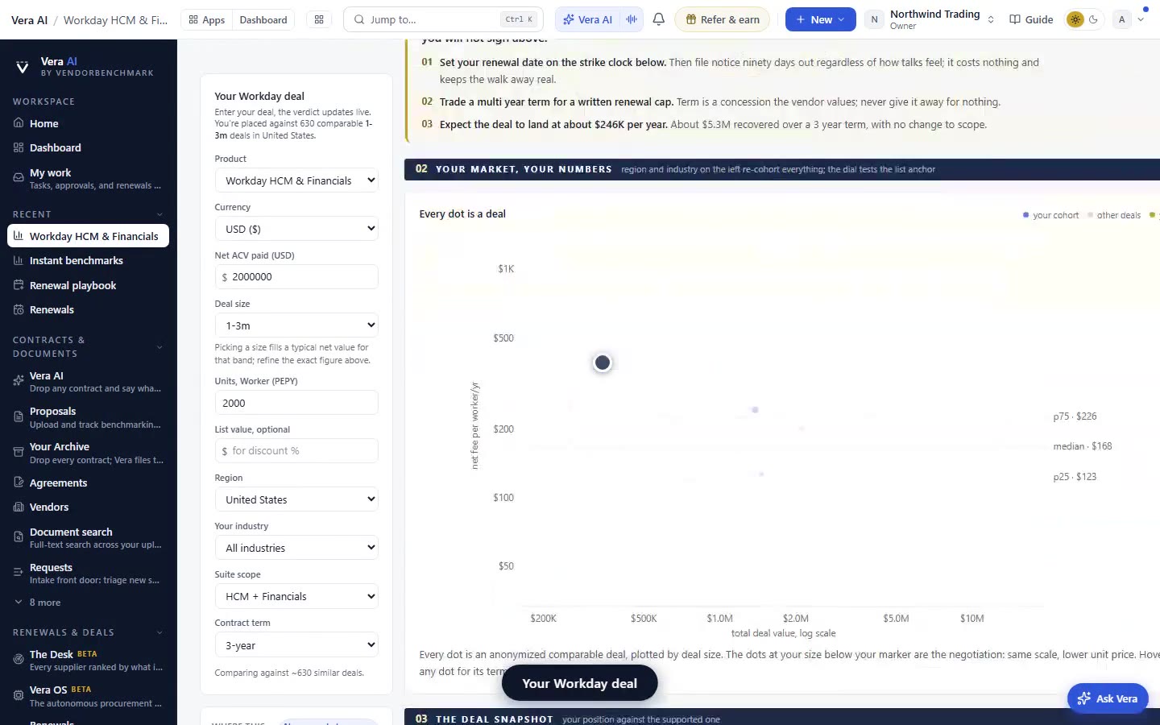Open the Your industry dropdown

(296, 548)
